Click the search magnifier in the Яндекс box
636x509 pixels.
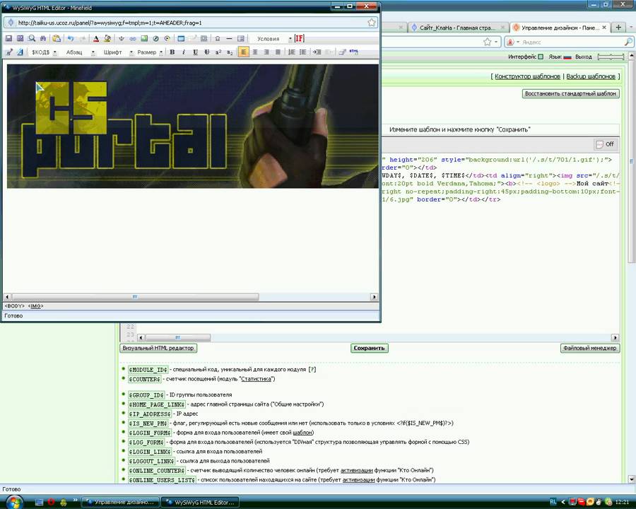click(x=628, y=42)
